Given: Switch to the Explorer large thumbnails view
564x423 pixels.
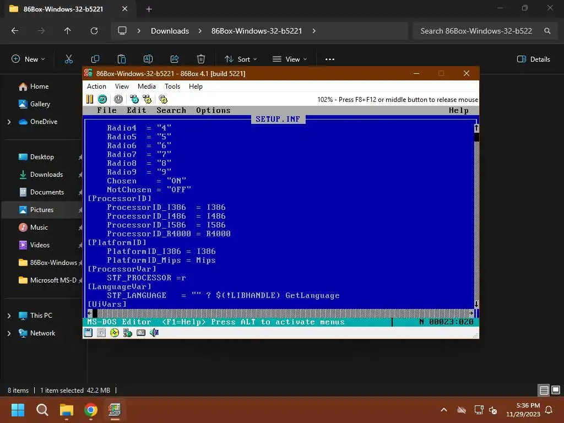Looking at the screenshot, I should [x=556, y=390].
